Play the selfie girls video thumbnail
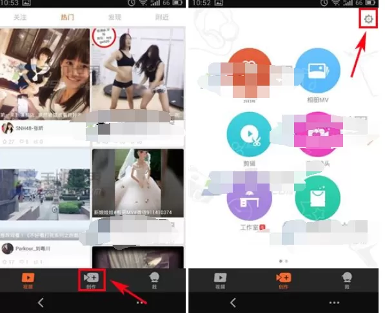 point(45,74)
